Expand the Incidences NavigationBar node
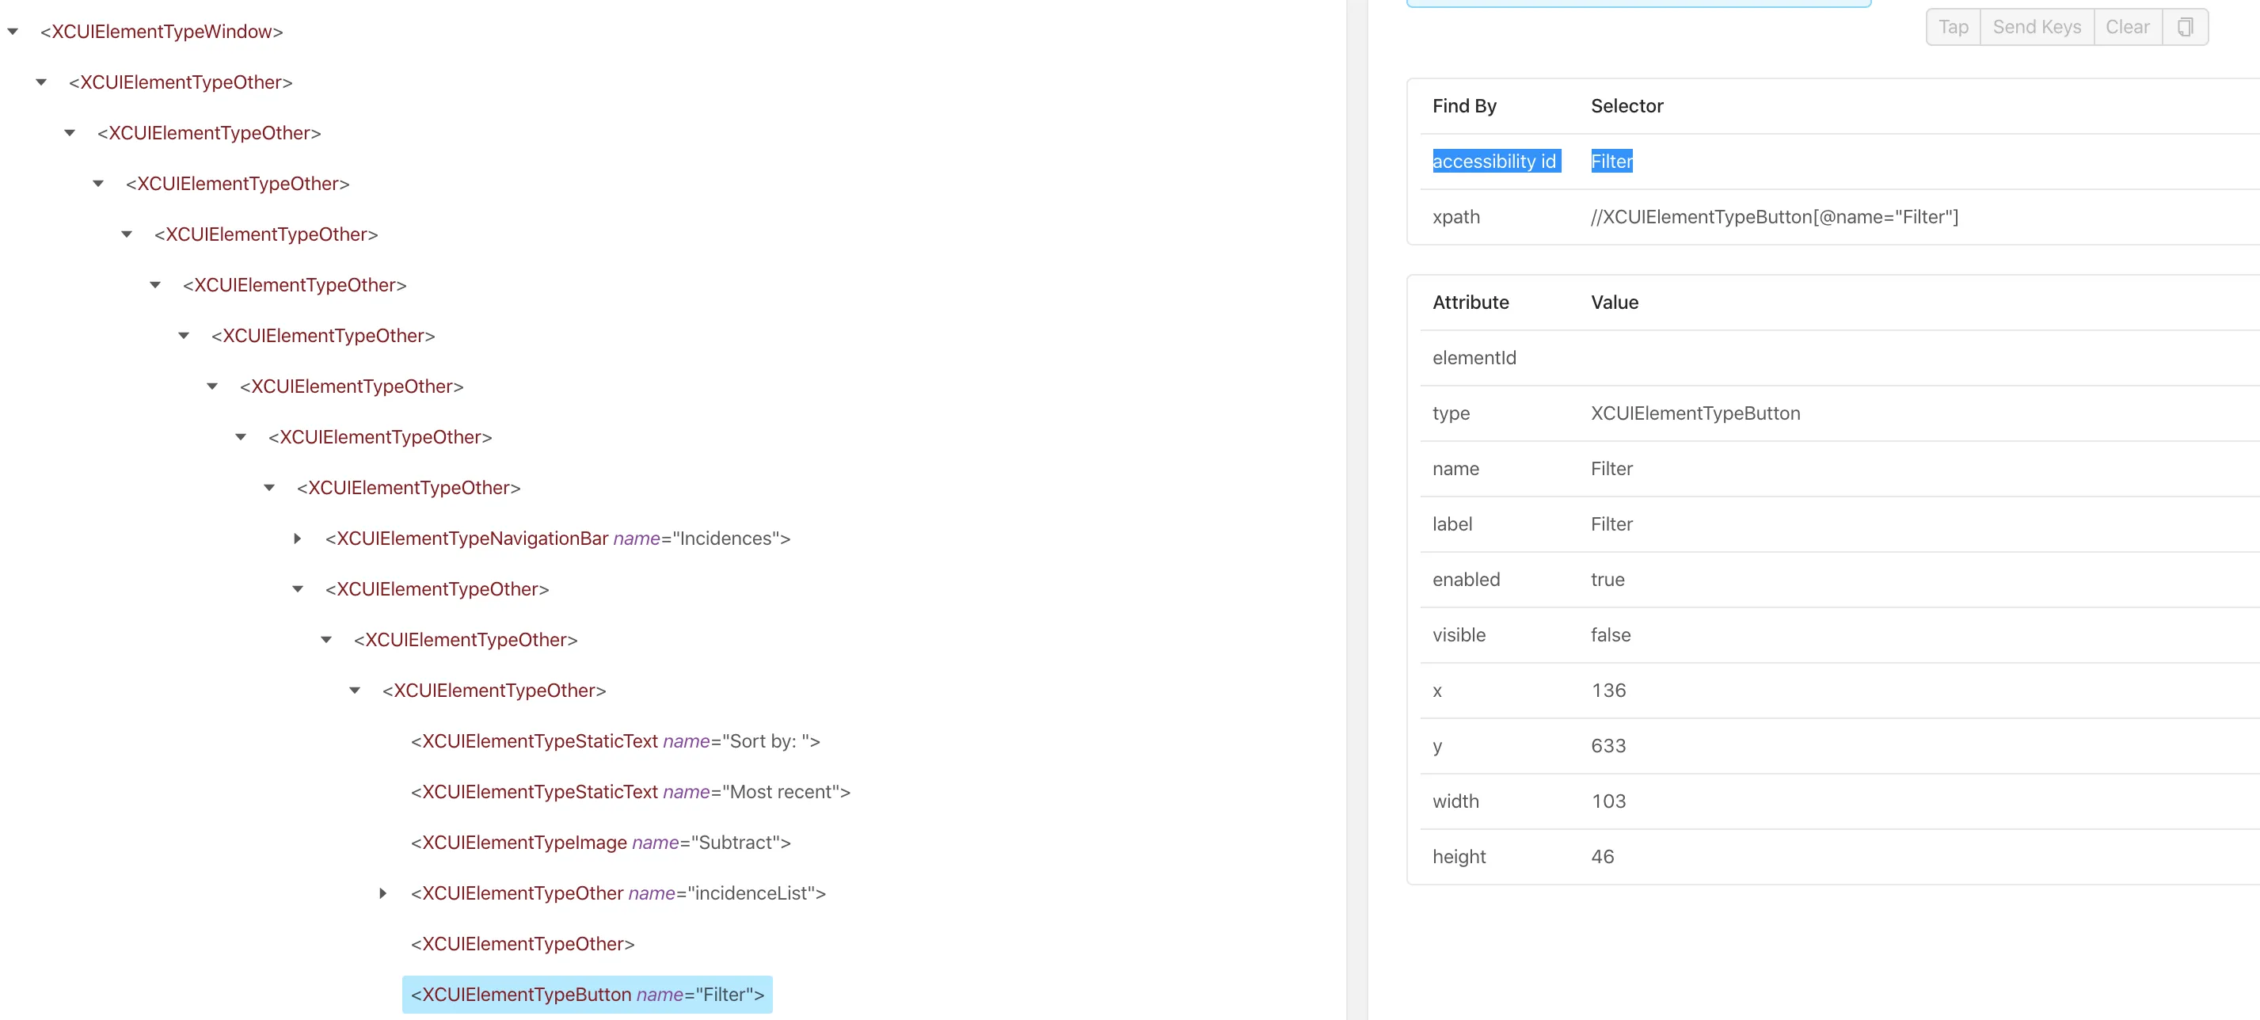Viewport: 2260px width, 1020px height. pyautogui.click(x=298, y=539)
